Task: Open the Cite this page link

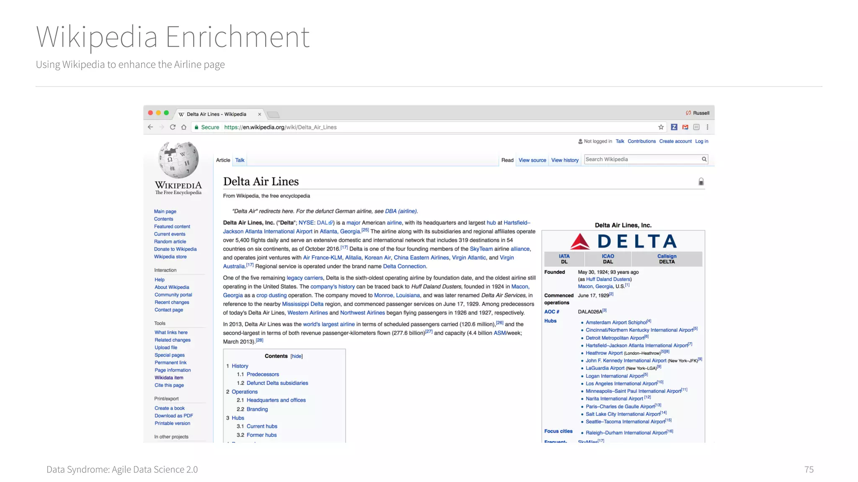Action: point(169,385)
